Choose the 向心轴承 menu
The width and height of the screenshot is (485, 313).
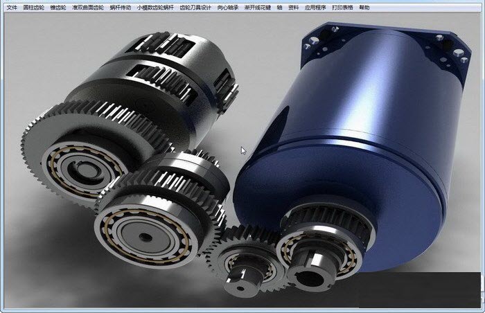pos(227,7)
